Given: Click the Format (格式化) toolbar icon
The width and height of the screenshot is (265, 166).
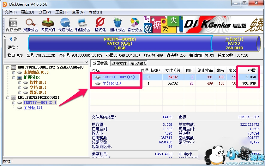Looking at the screenshot, I should click(100, 25).
